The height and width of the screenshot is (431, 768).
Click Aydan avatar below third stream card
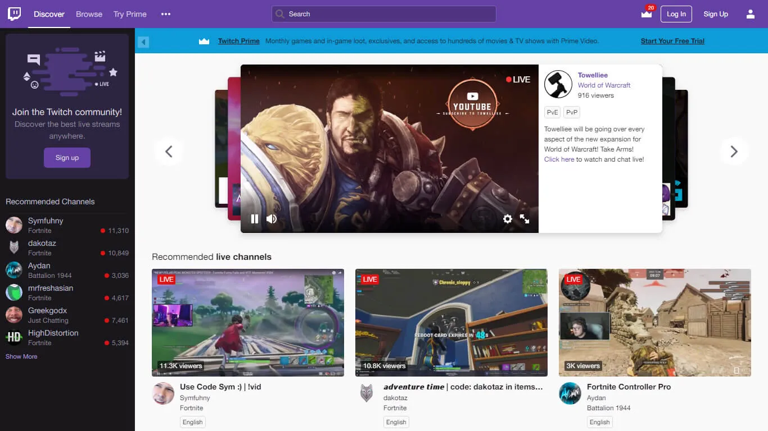click(x=570, y=393)
